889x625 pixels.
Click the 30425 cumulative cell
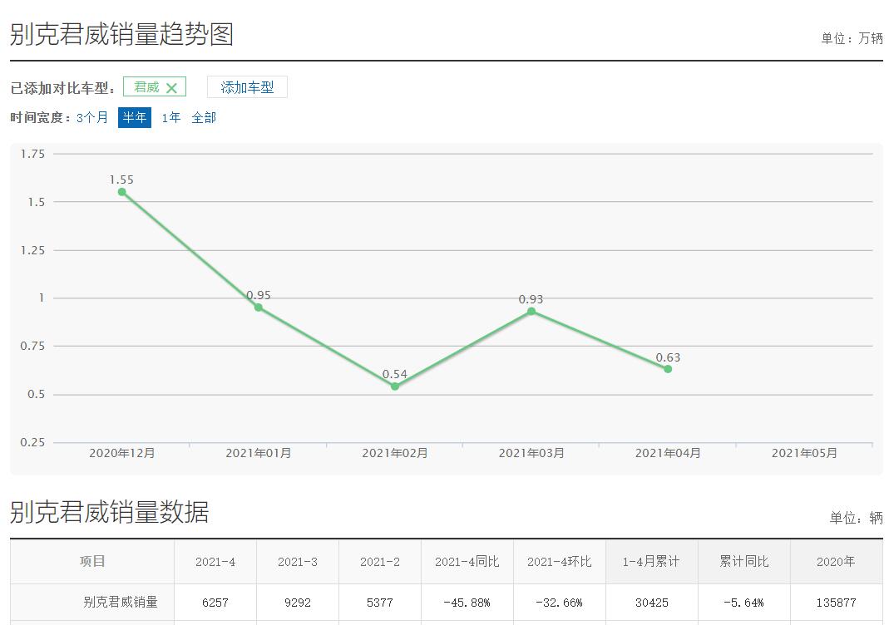(x=651, y=603)
